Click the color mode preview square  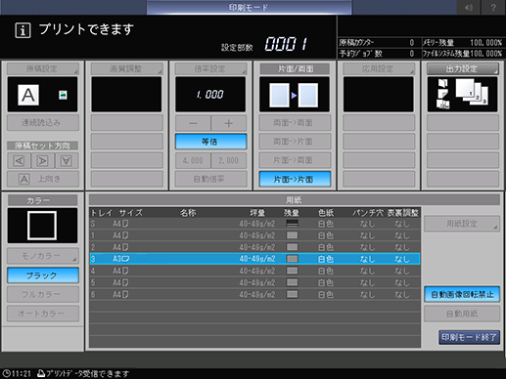click(x=42, y=226)
